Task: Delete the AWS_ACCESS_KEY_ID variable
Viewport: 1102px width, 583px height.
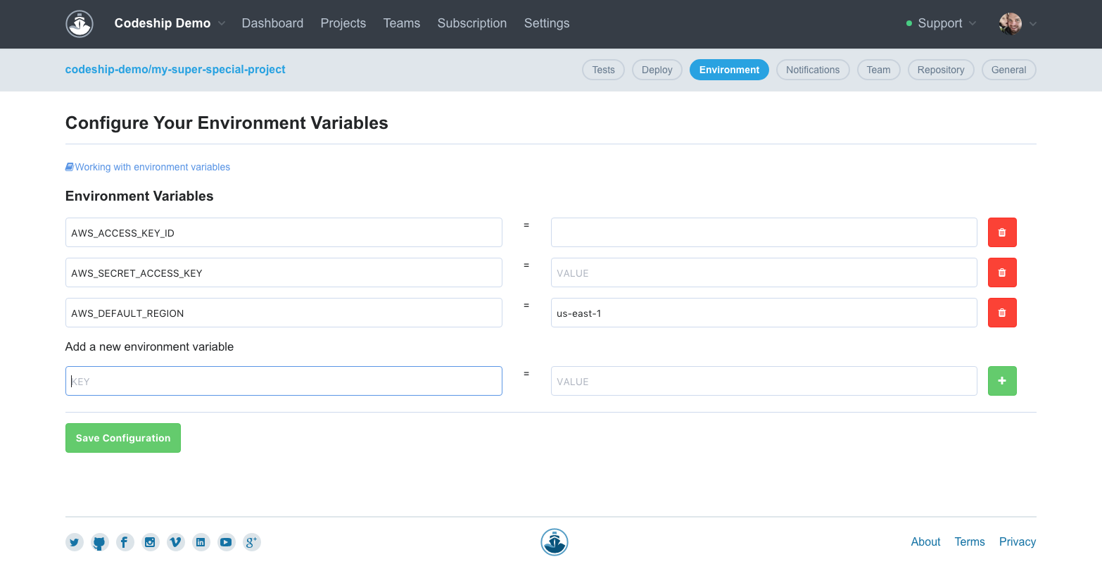Action: [1001, 232]
